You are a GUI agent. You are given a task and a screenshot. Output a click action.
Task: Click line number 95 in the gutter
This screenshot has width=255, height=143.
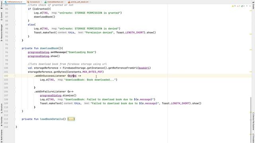(6, 48)
